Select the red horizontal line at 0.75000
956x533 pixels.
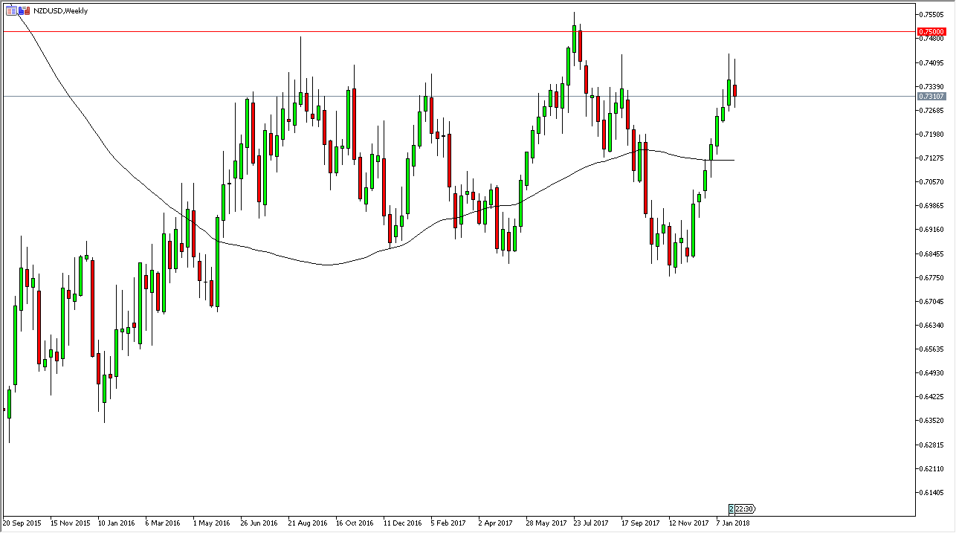pos(446,32)
